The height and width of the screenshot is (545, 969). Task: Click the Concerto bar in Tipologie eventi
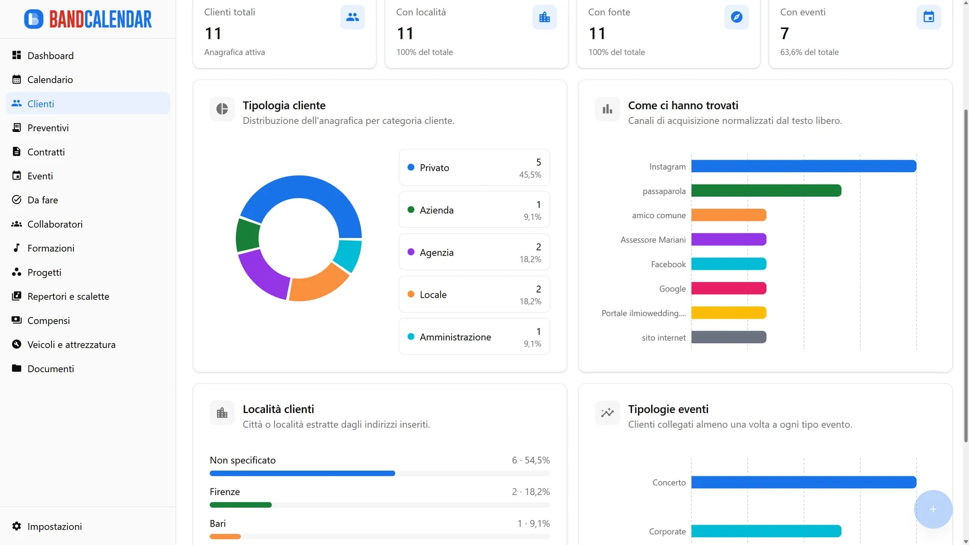pyautogui.click(x=804, y=482)
